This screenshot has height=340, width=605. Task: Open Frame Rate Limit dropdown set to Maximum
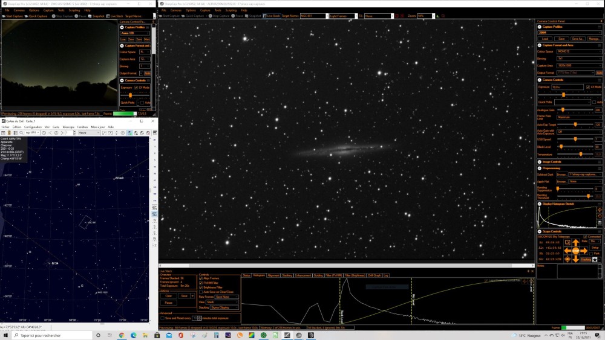pos(579,117)
